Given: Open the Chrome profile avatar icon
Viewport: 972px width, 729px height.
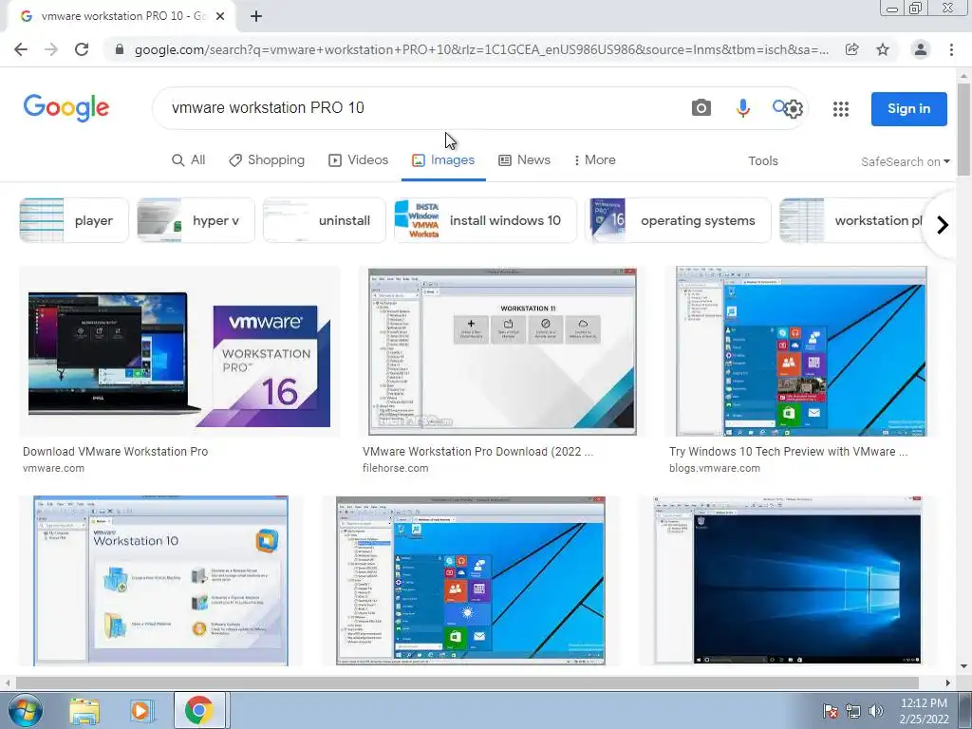Looking at the screenshot, I should [921, 49].
